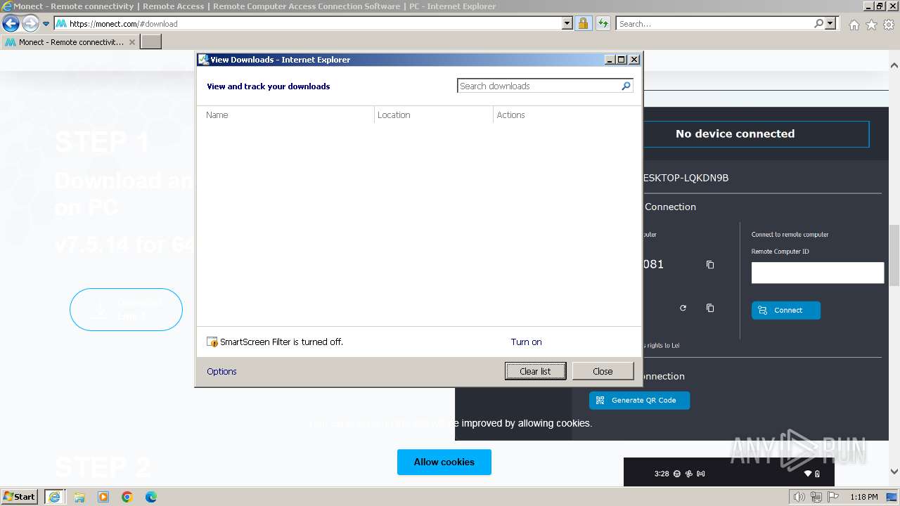Click the Clear list button
The width and height of the screenshot is (900, 506).
535,371
